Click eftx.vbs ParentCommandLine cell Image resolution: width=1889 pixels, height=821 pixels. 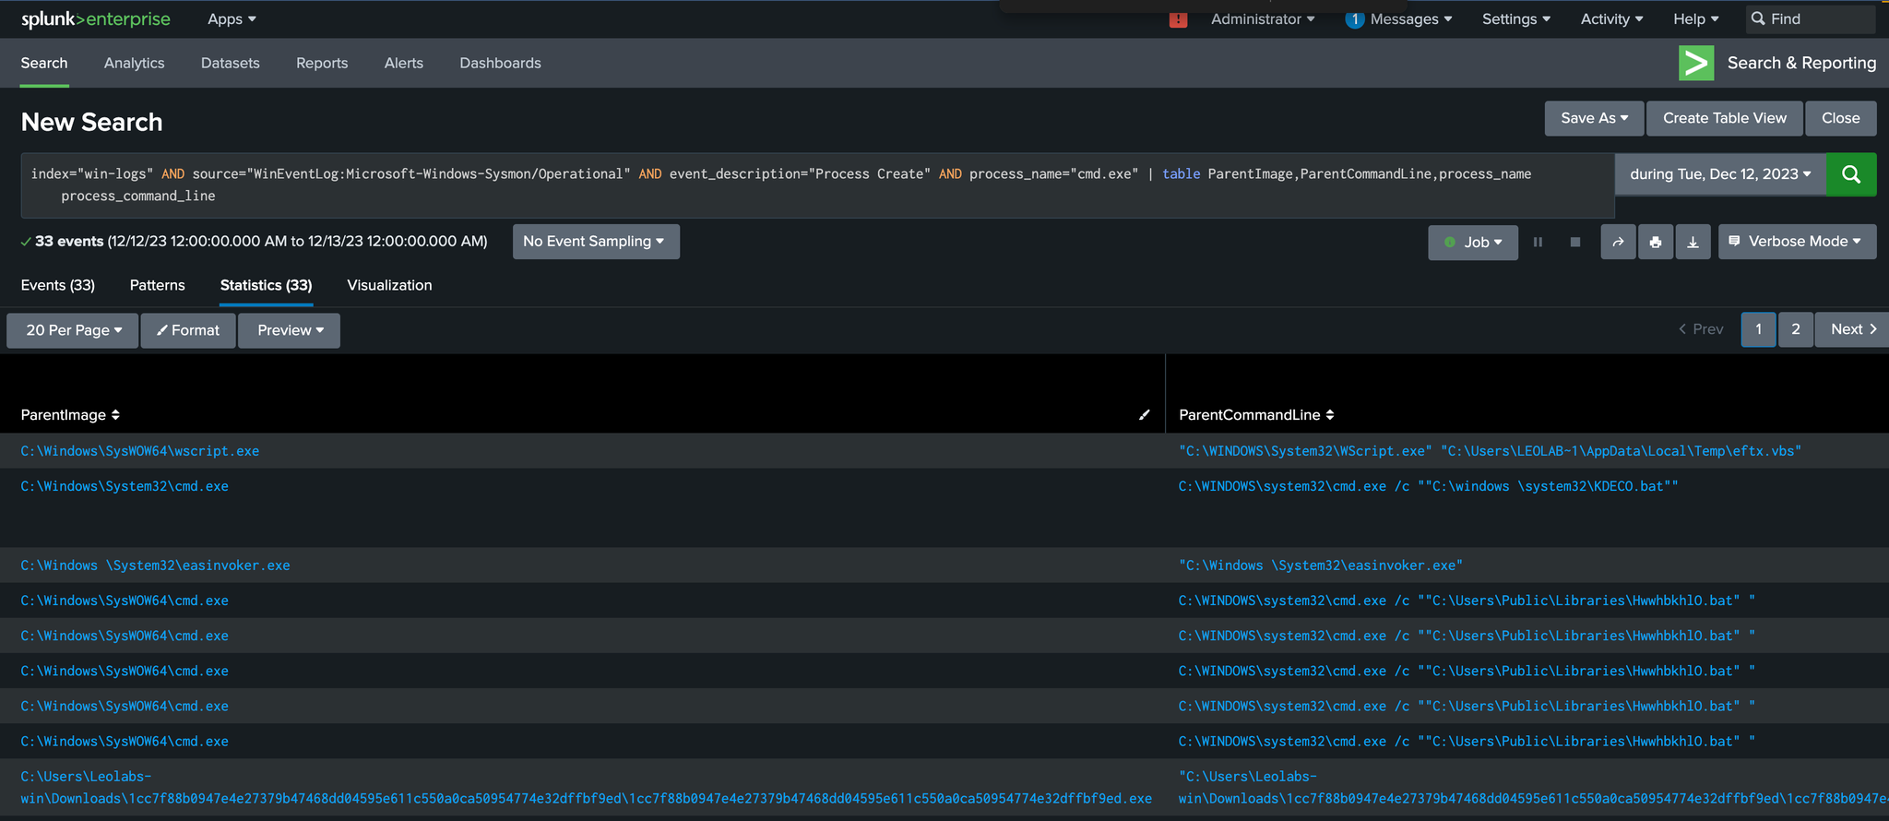(x=1490, y=451)
